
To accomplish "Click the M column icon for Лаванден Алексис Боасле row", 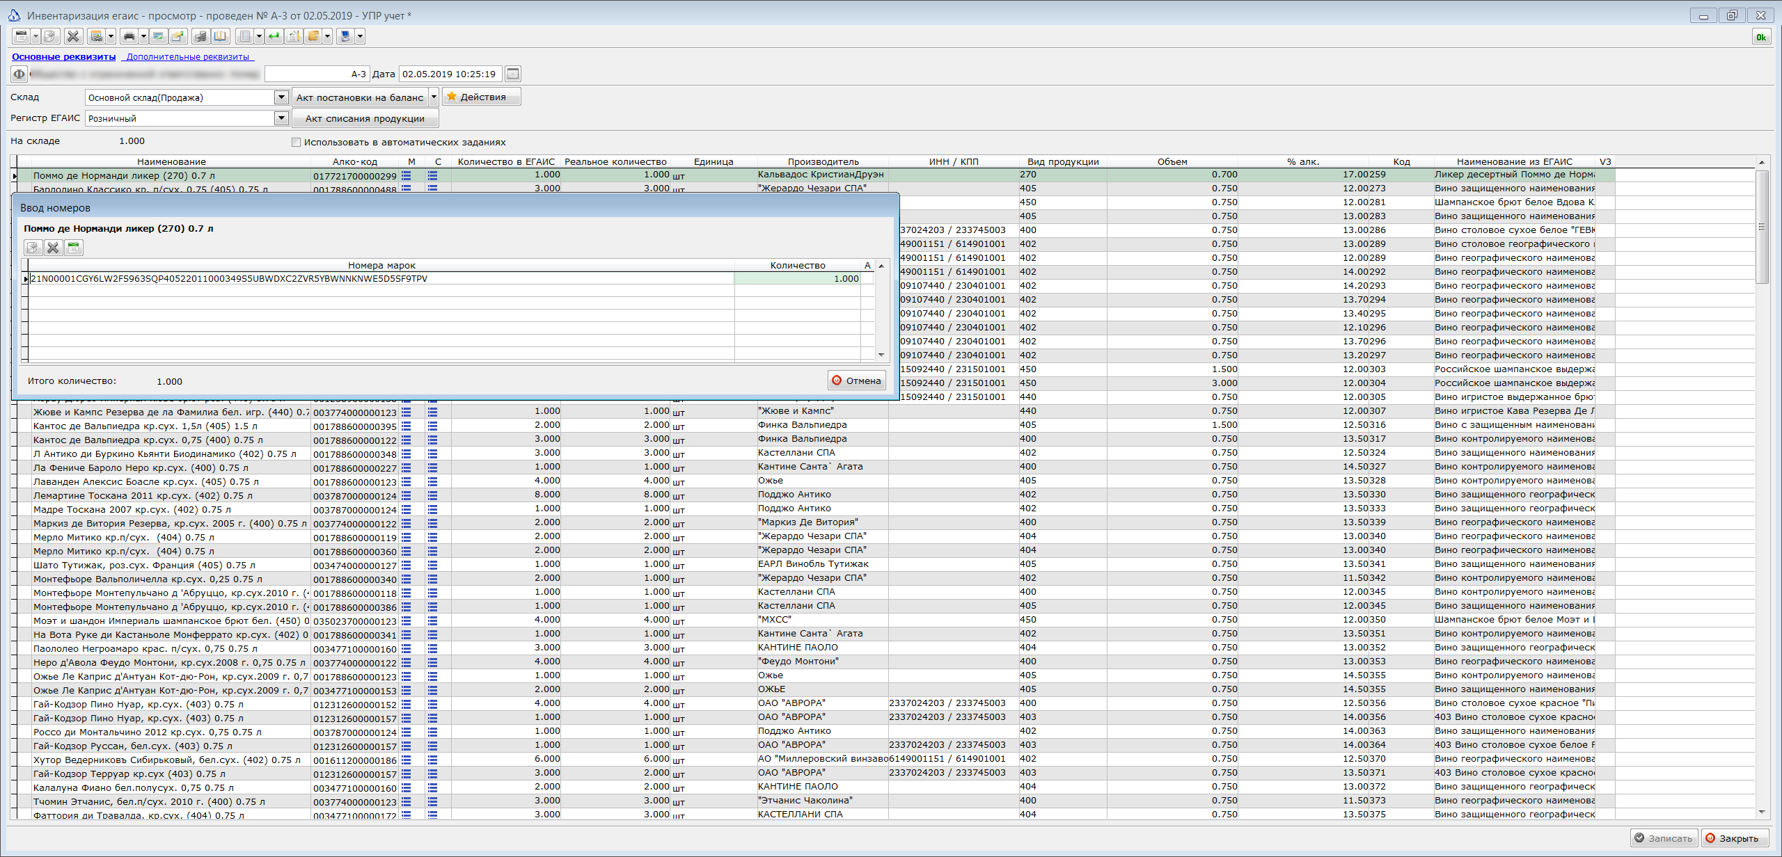I will coord(407,481).
